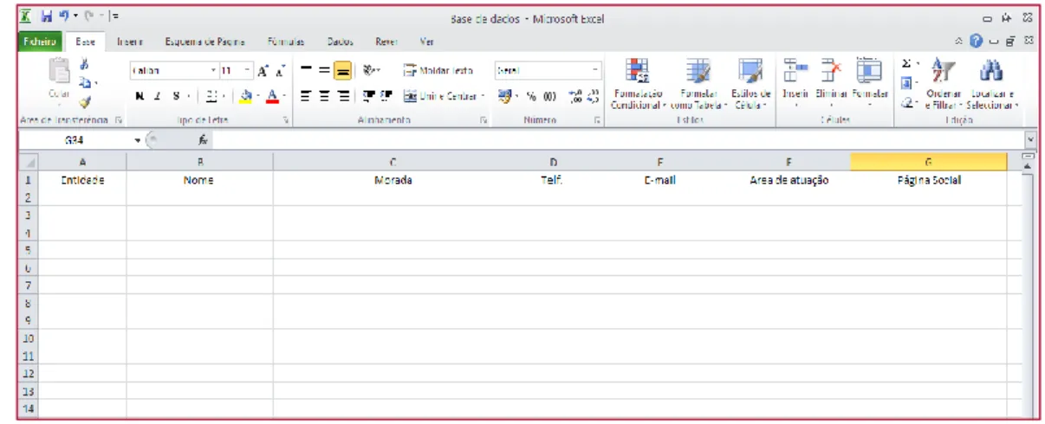Click the Save icon in quick access toolbar
This screenshot has width=1045, height=424.
click(x=47, y=16)
